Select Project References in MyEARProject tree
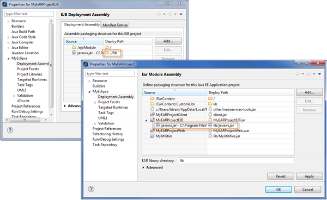Viewport: 327px width, 200px height. [x=107, y=129]
